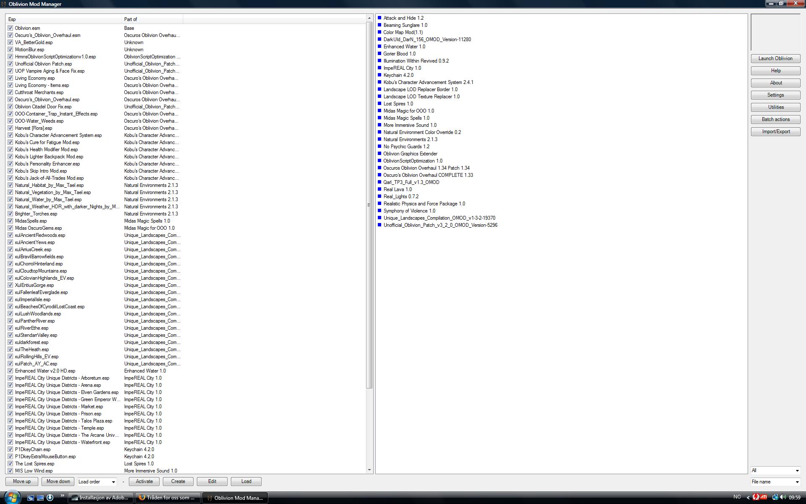Click Show desktop quick launch icon
Viewport: 806px width, 504px height.
[x=40, y=498]
